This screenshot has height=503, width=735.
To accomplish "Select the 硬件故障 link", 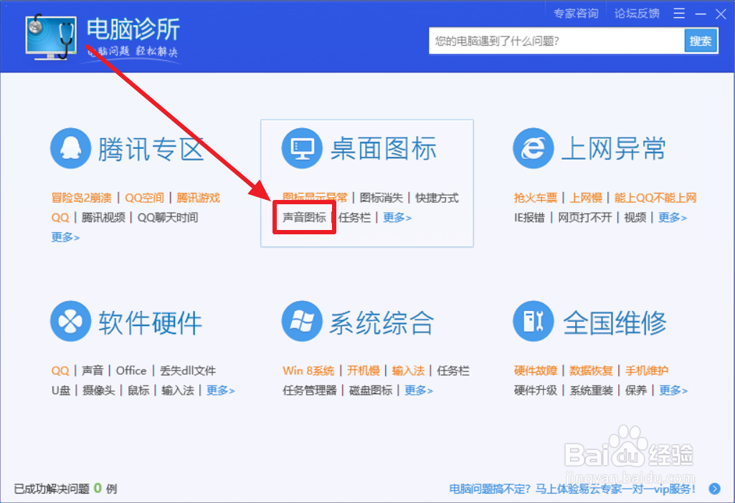I will point(536,370).
